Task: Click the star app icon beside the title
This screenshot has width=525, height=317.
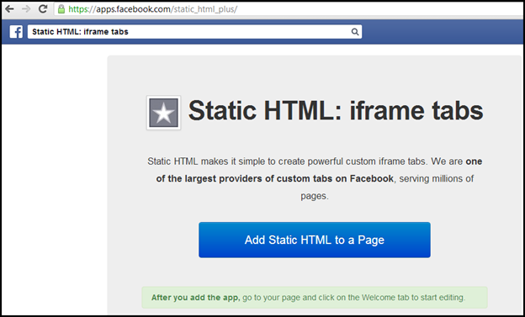Action: point(163,113)
